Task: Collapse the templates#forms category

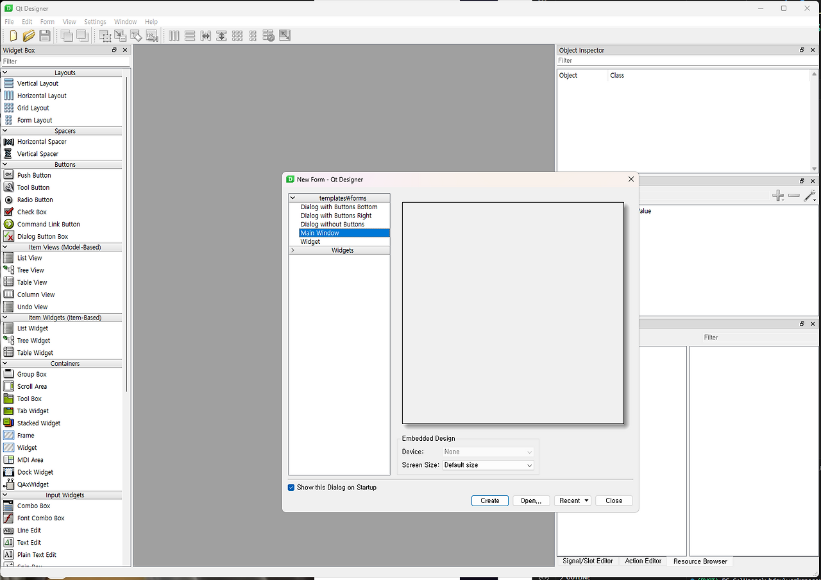Action: 293,197
